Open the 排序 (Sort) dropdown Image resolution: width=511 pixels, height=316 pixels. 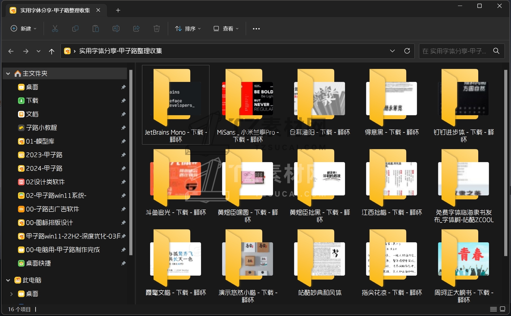pyautogui.click(x=188, y=29)
